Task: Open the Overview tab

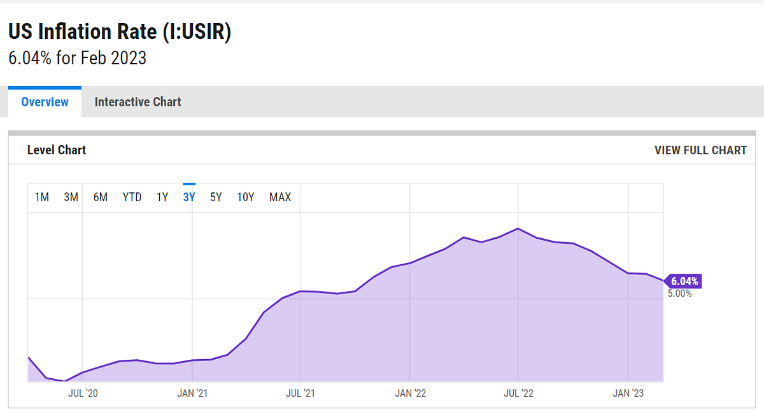Action: pos(45,102)
